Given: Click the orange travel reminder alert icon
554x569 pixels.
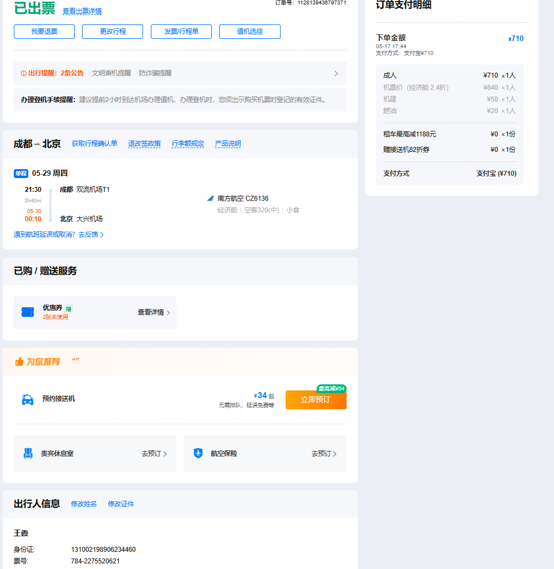Looking at the screenshot, I should [x=23, y=73].
